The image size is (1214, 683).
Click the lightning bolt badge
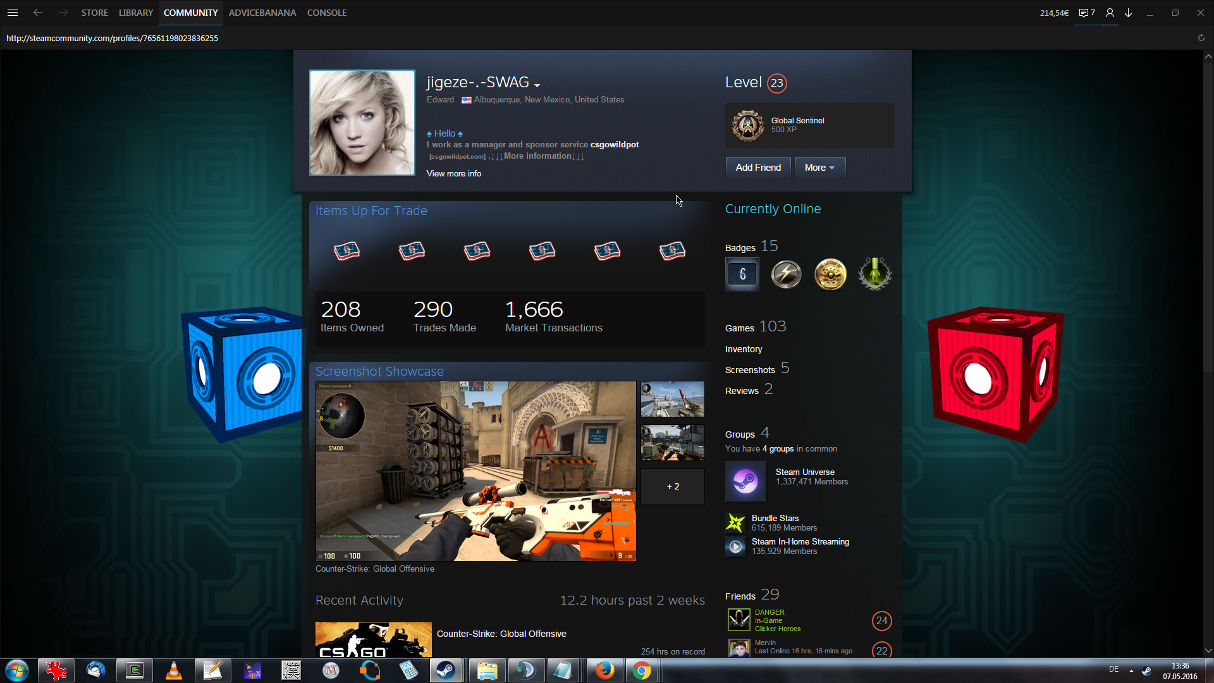click(x=786, y=274)
